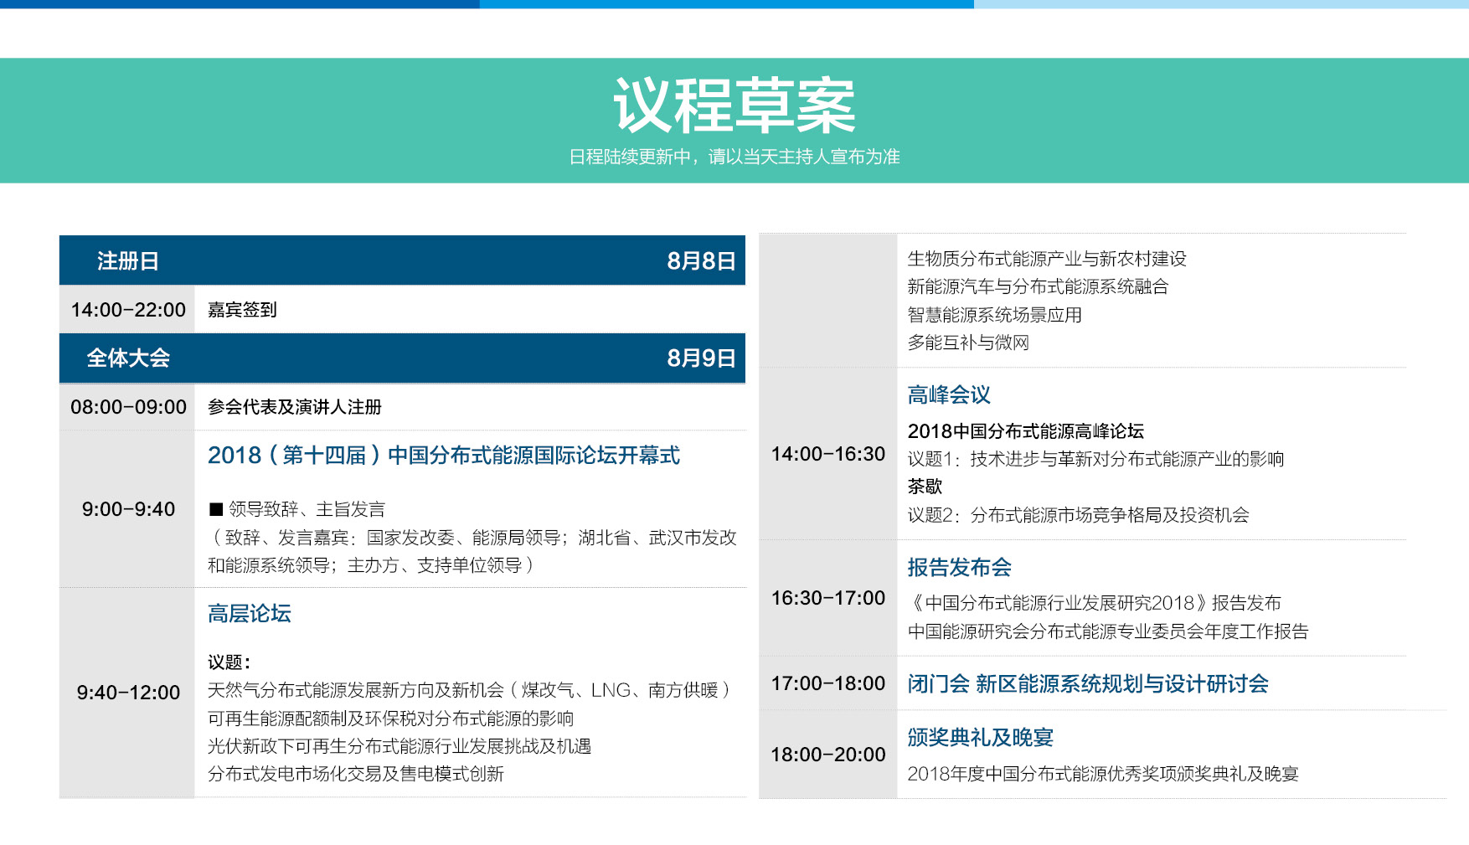Select the 9:40-12:00 time slot
This screenshot has height=845, width=1469.
click(128, 693)
